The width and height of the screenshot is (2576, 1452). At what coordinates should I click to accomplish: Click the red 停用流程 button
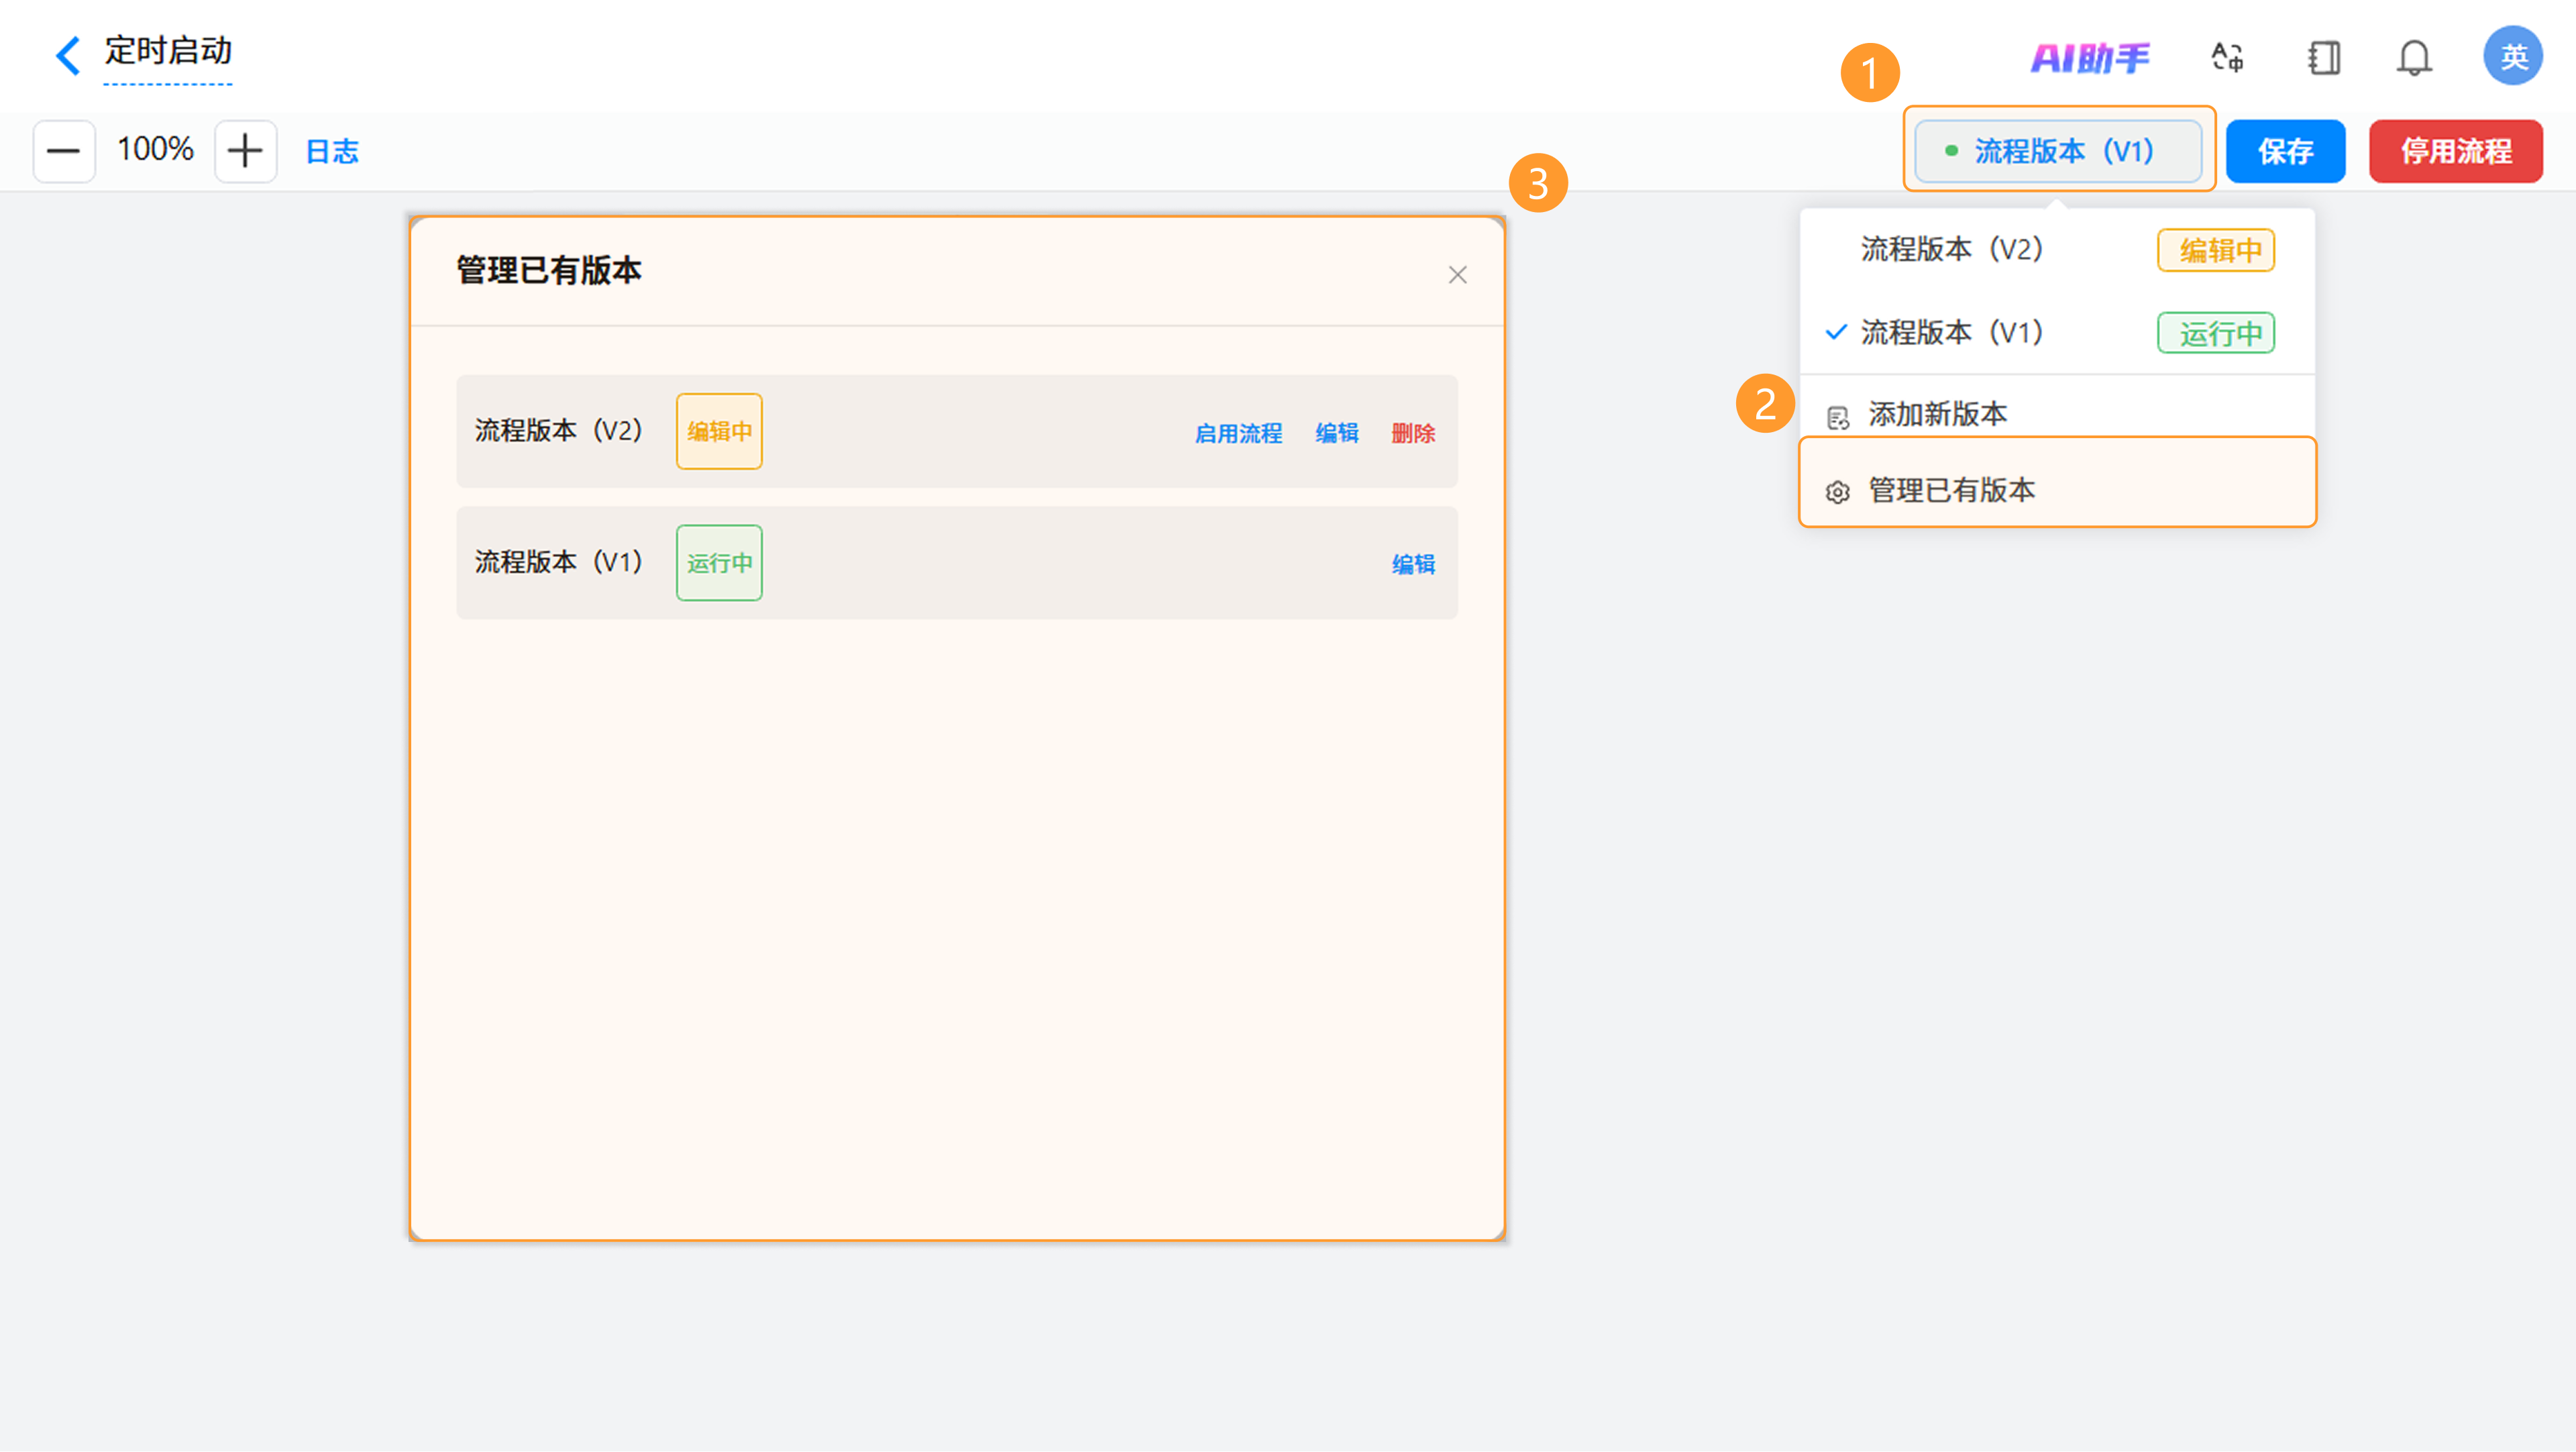coord(2456,151)
